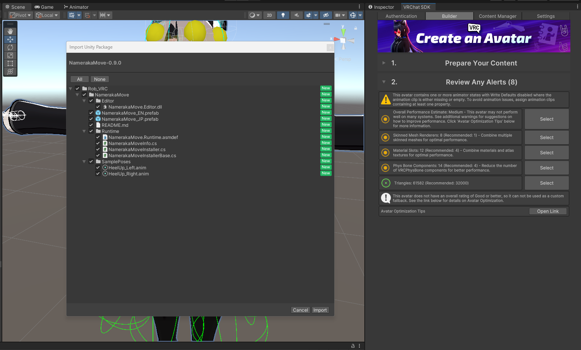581x350 pixels.
Task: Open the Pivot handle position dropdown
Action: (x=20, y=15)
